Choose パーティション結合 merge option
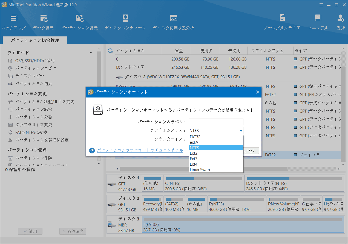Image resolution: width=348 pixels, height=244 pixels. coord(30,109)
